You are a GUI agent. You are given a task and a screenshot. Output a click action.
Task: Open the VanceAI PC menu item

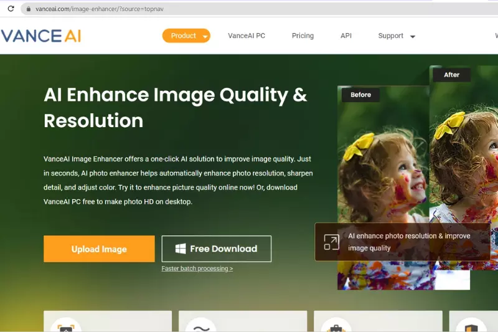[247, 36]
